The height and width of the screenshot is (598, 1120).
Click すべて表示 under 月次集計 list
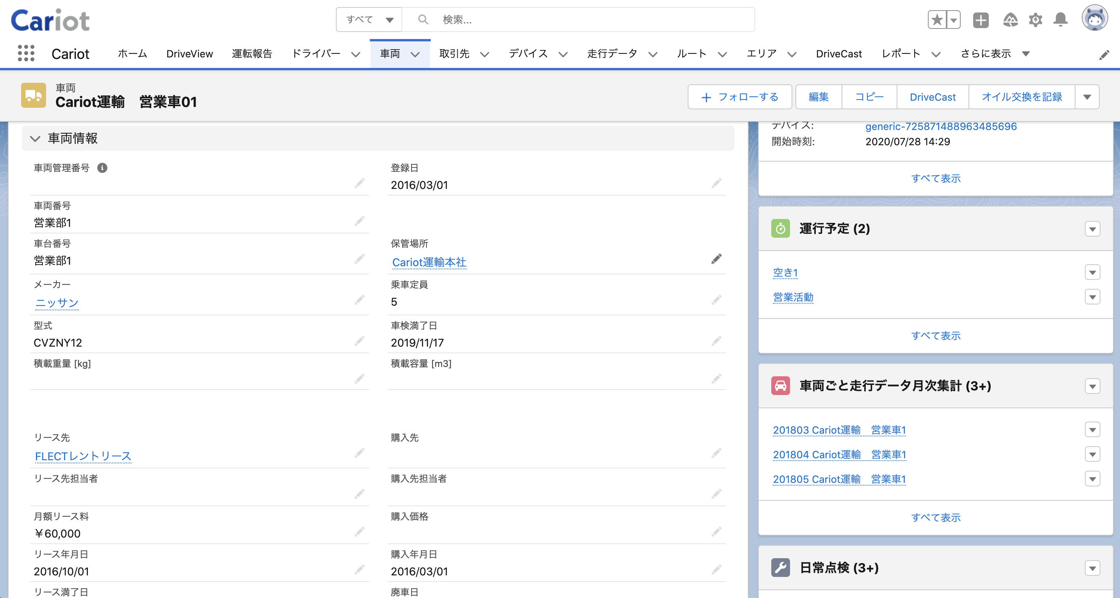pyautogui.click(x=936, y=518)
